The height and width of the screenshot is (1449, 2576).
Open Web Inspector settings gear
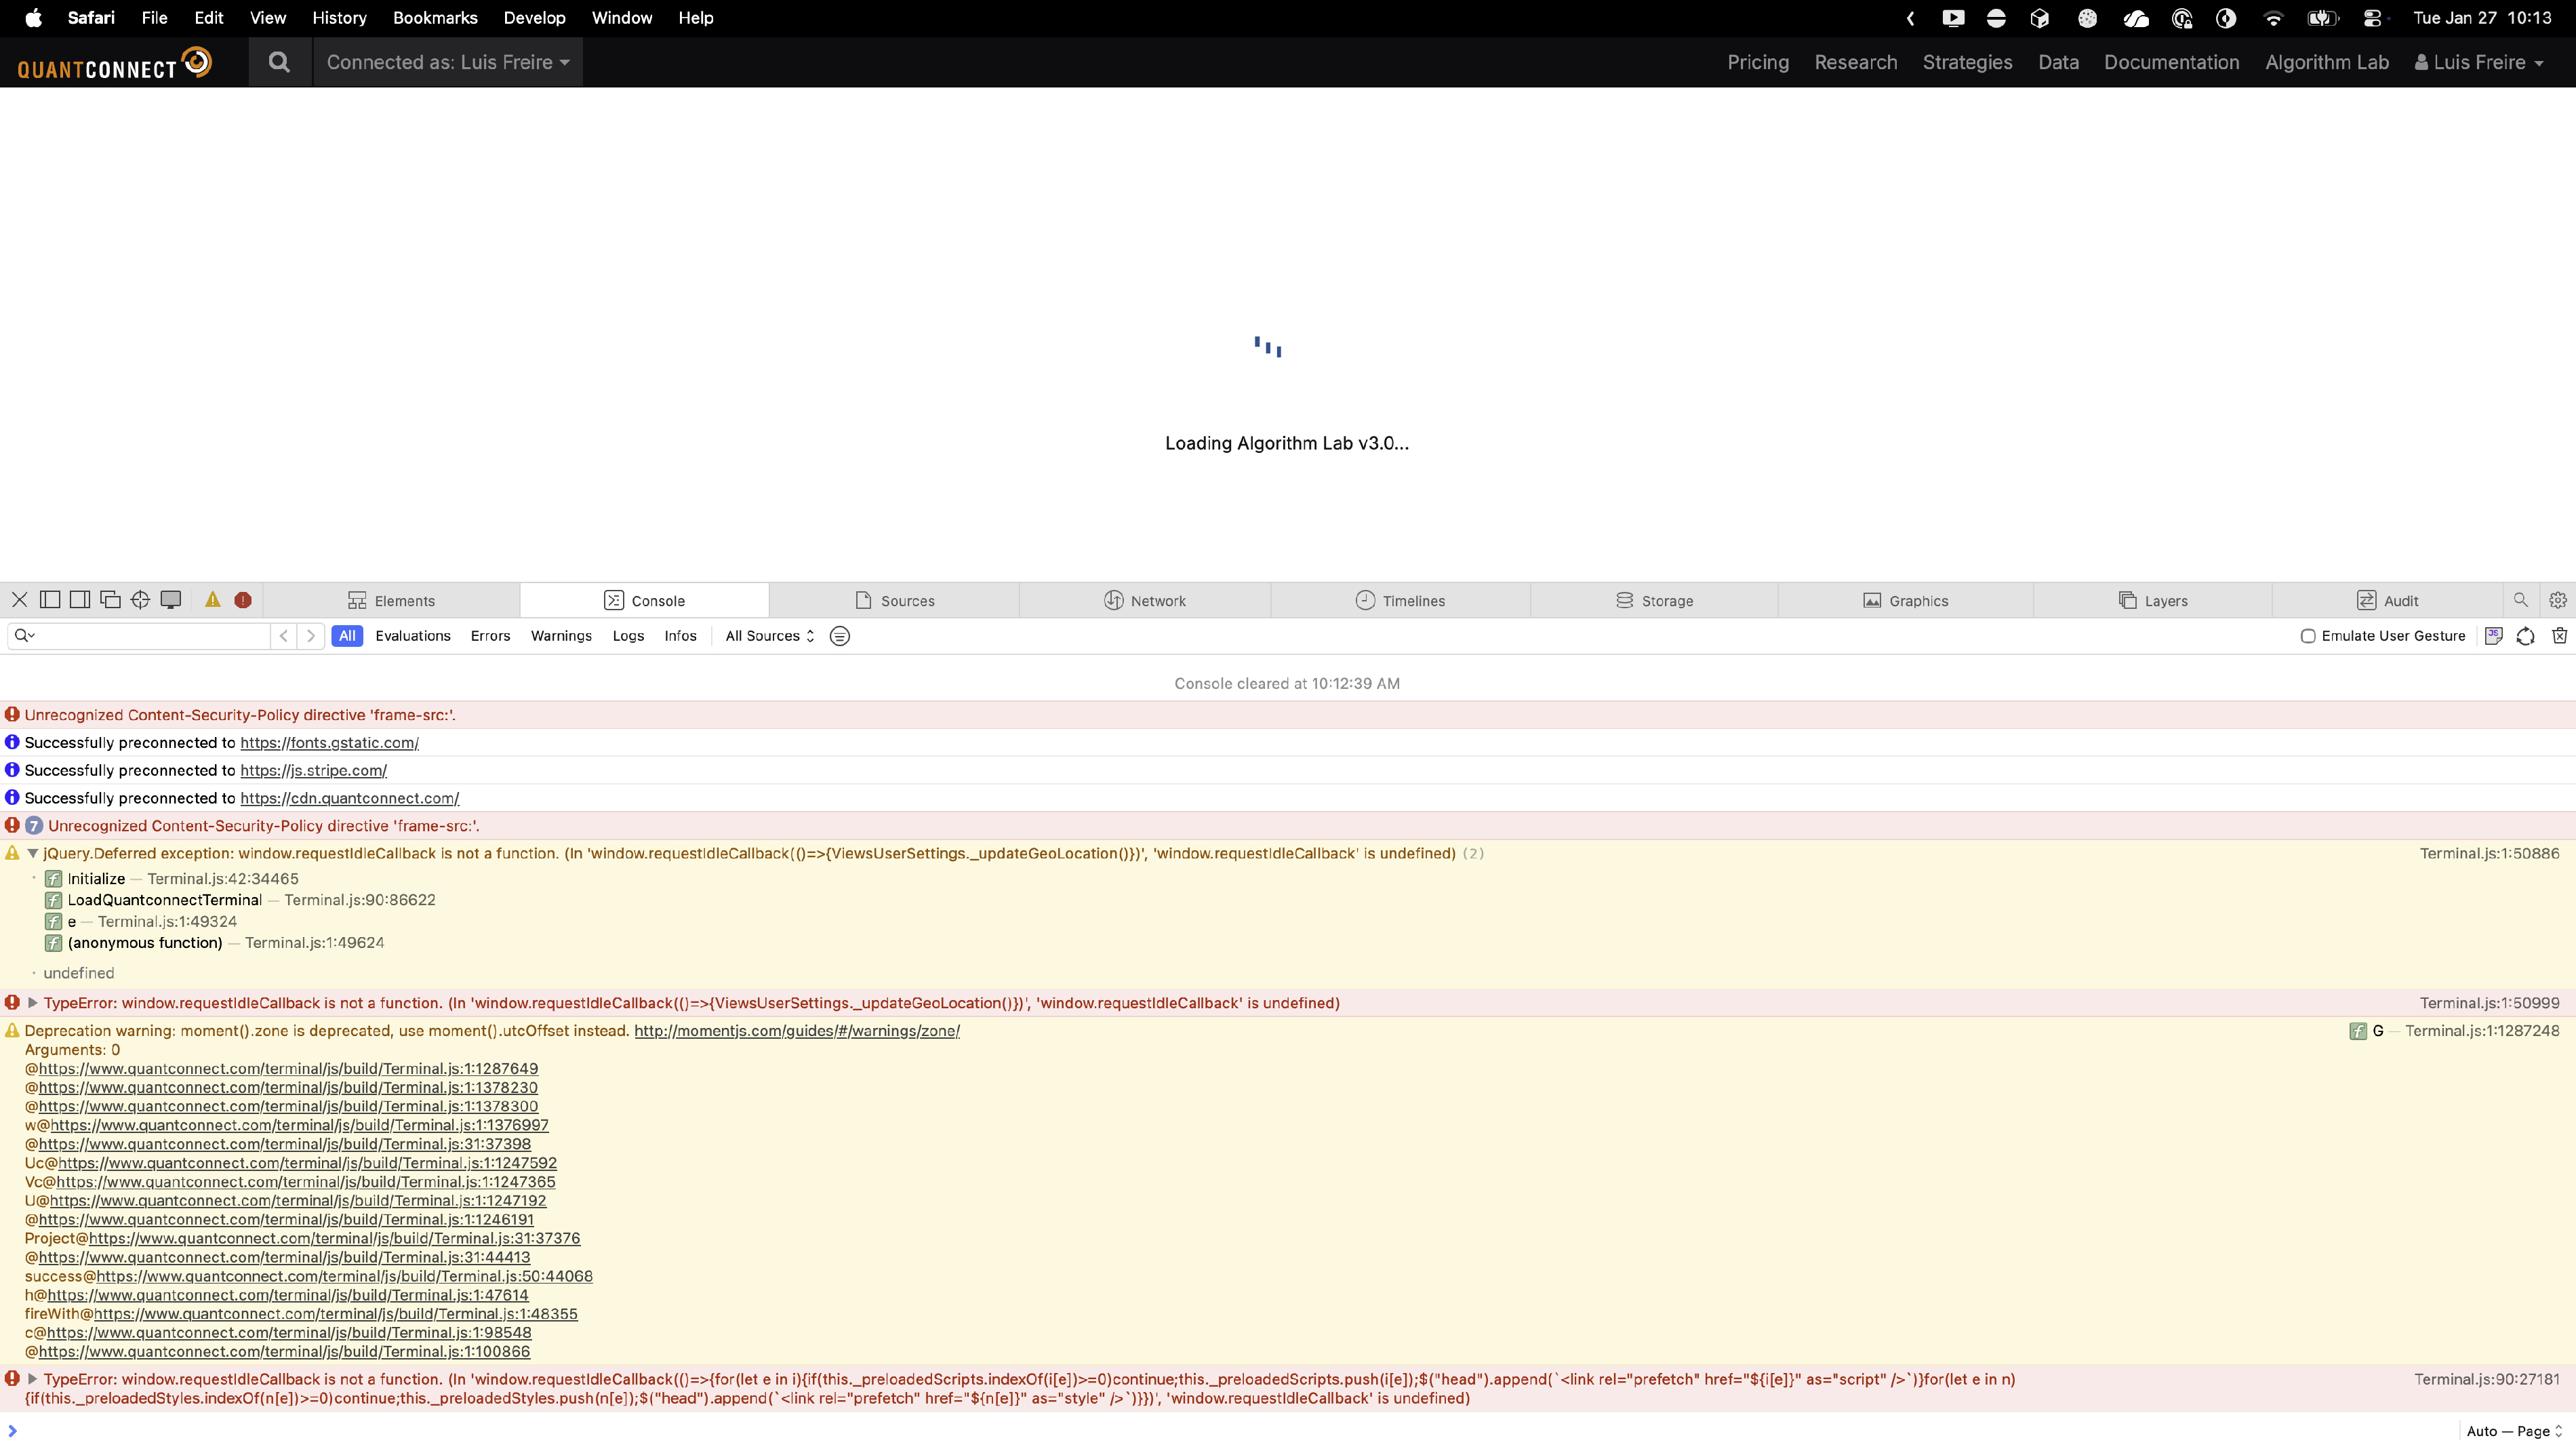tap(2557, 600)
